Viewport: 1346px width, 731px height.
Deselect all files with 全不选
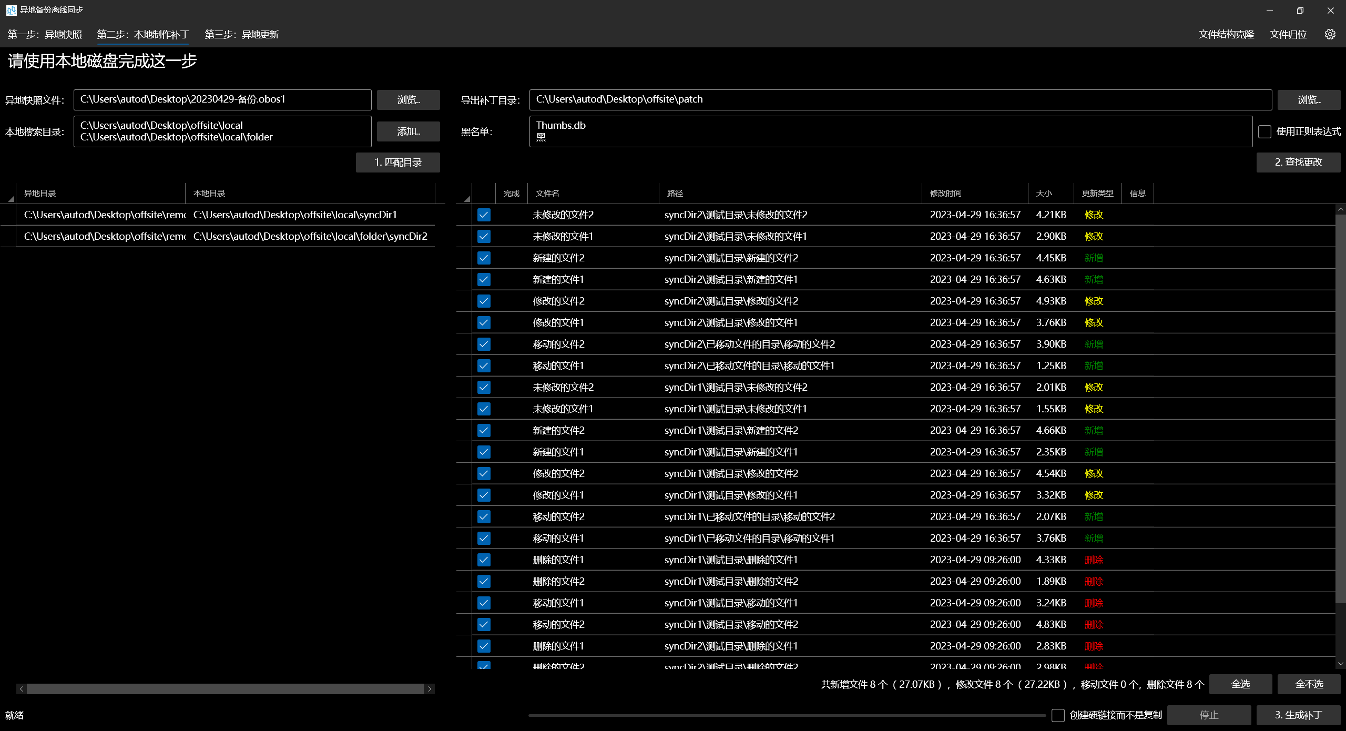(x=1309, y=684)
